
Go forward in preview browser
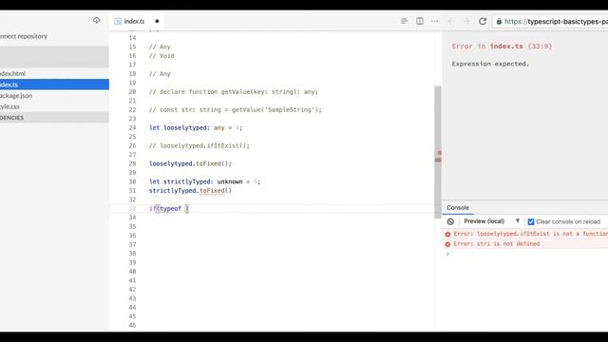coord(466,21)
